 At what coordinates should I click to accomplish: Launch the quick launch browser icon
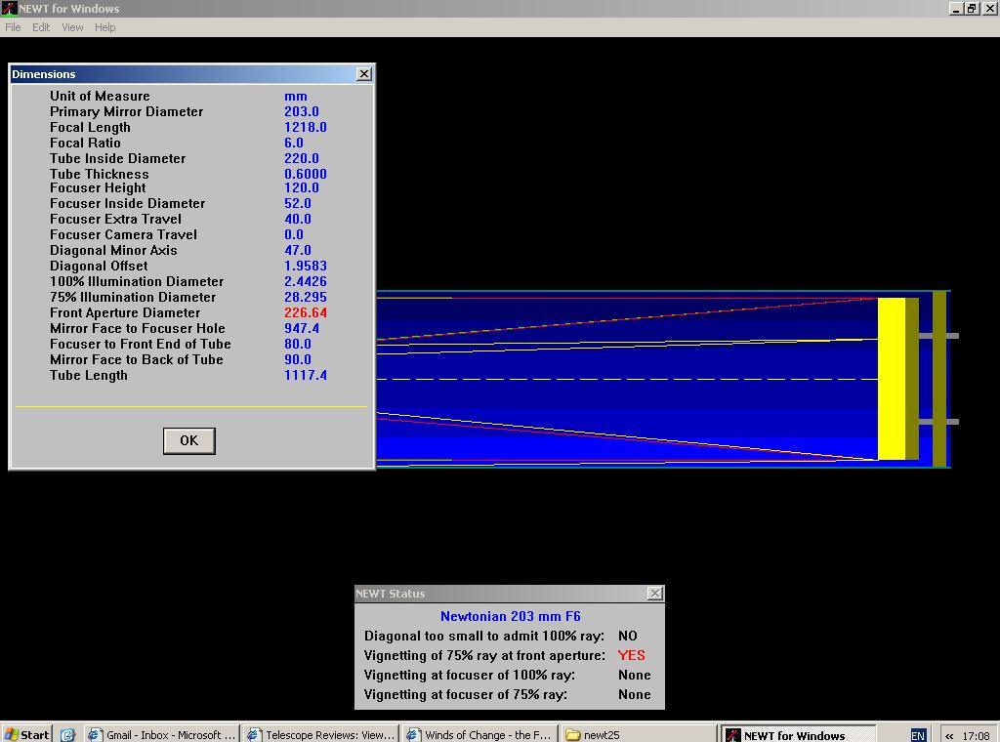pyautogui.click(x=67, y=734)
